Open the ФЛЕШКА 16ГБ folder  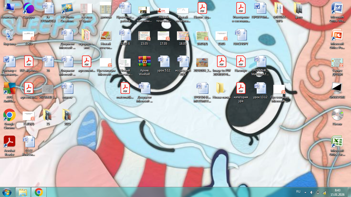point(279,12)
